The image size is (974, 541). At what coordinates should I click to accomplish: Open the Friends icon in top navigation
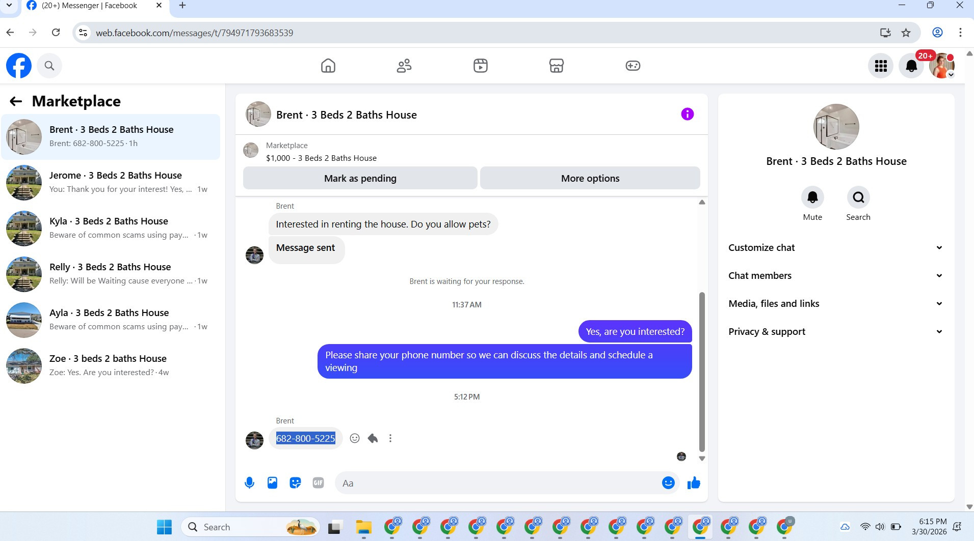tap(404, 66)
